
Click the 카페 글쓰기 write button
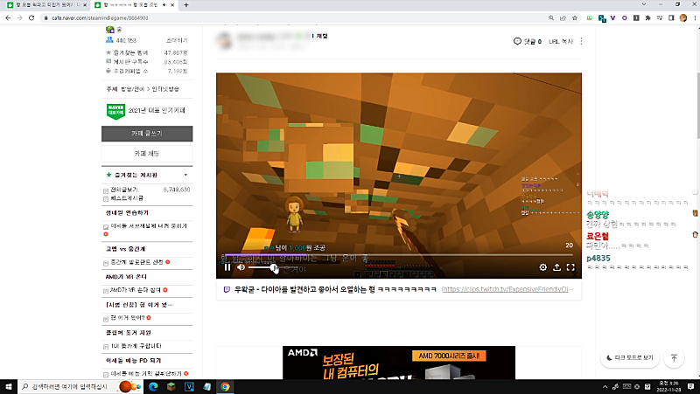(x=147, y=134)
